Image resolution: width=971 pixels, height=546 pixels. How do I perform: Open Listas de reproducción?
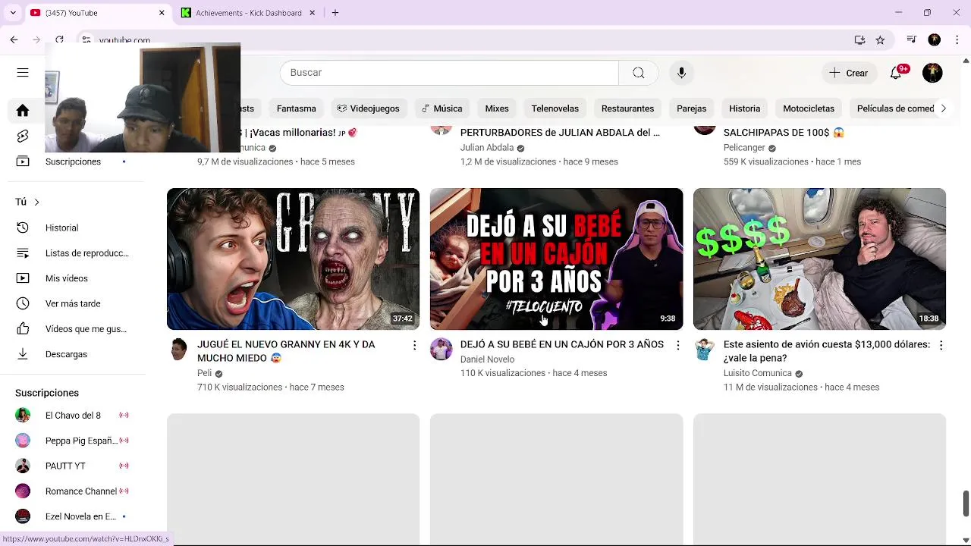tap(72, 253)
